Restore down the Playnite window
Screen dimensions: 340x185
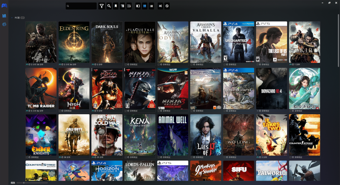[329, 3]
